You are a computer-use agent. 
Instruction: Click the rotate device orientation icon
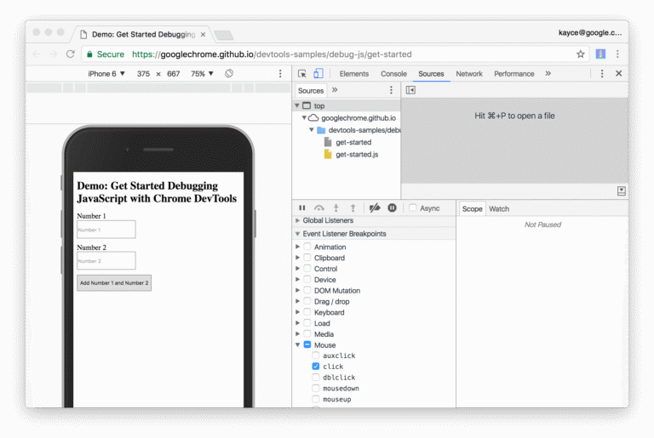click(x=229, y=74)
